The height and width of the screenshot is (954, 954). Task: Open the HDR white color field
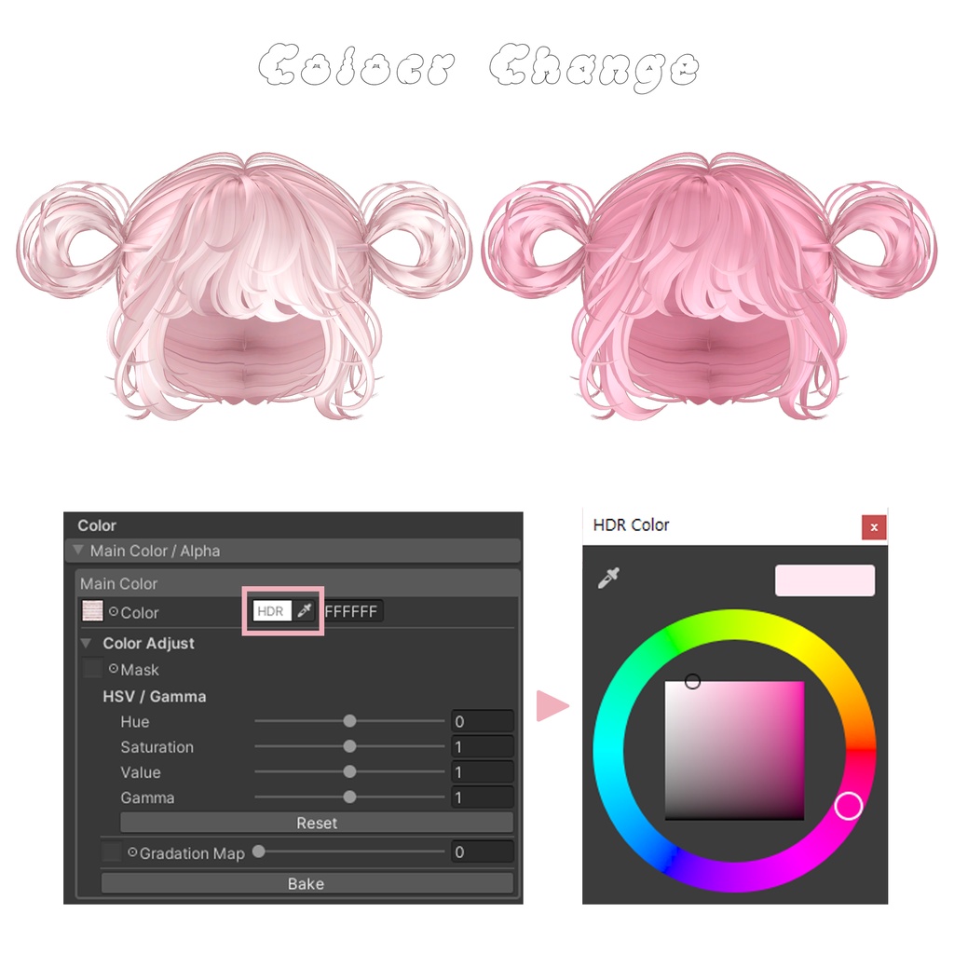pos(273,611)
